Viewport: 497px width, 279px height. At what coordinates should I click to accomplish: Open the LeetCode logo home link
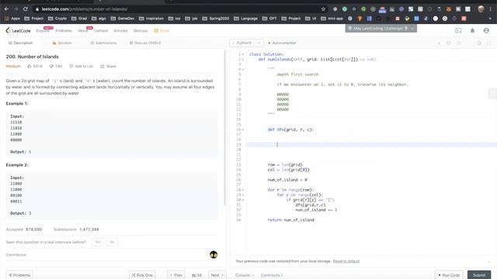click(x=18, y=31)
